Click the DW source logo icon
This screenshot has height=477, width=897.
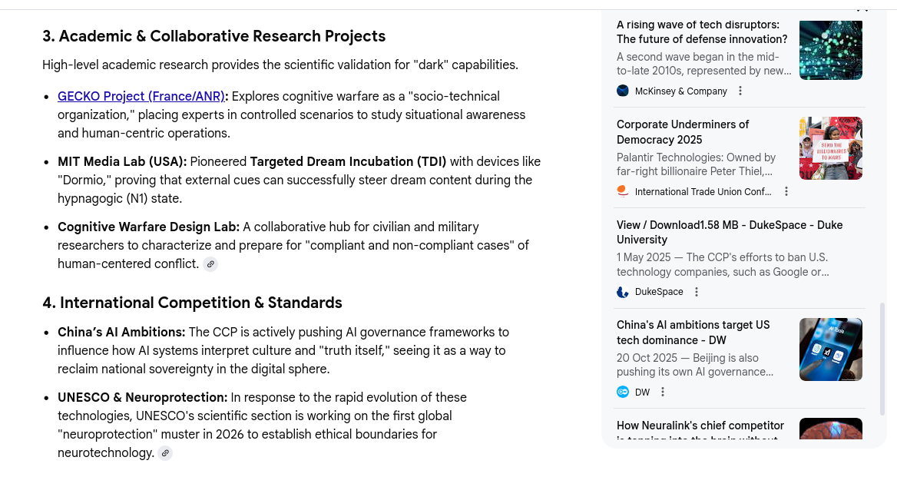[623, 392]
